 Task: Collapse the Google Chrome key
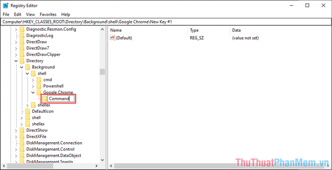pyautogui.click(x=33, y=93)
